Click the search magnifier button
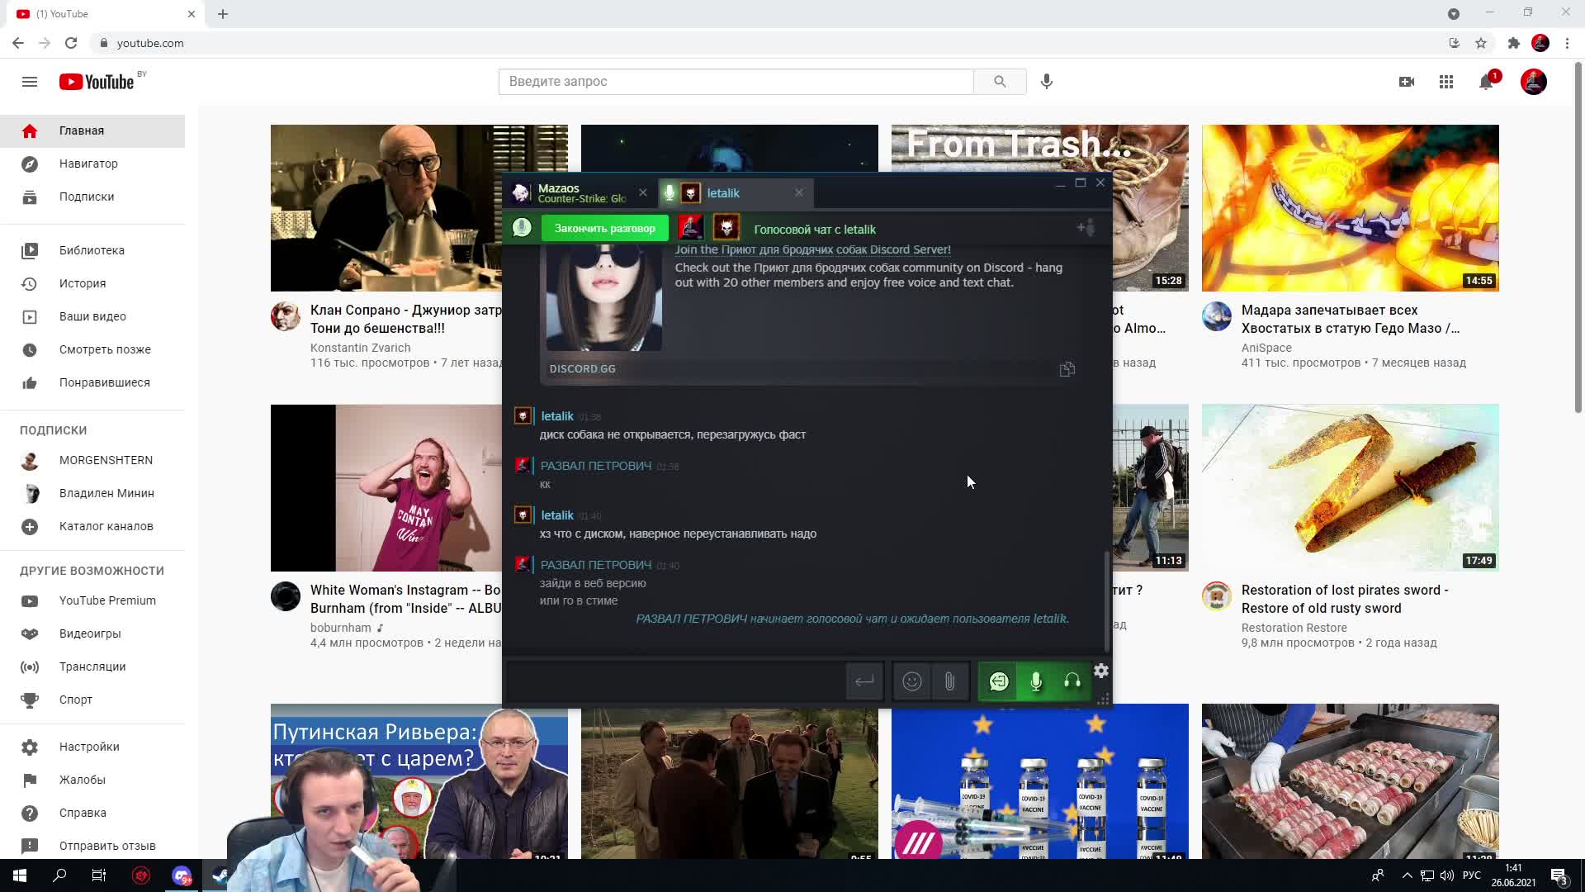This screenshot has height=892, width=1585. coord(1000,82)
